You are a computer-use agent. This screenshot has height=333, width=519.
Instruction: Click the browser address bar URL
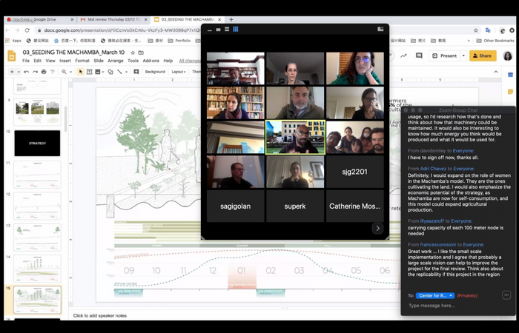point(121,30)
